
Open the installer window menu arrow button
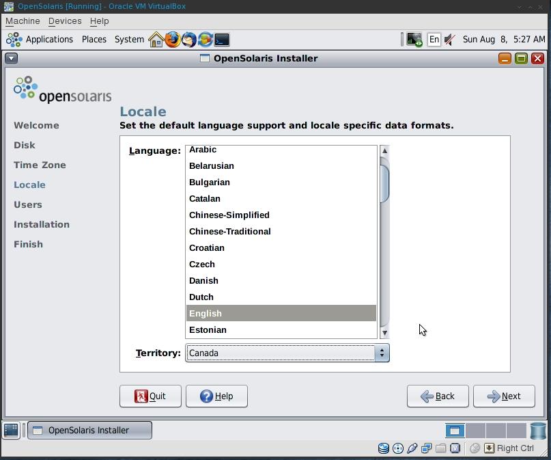pyautogui.click(x=11, y=58)
